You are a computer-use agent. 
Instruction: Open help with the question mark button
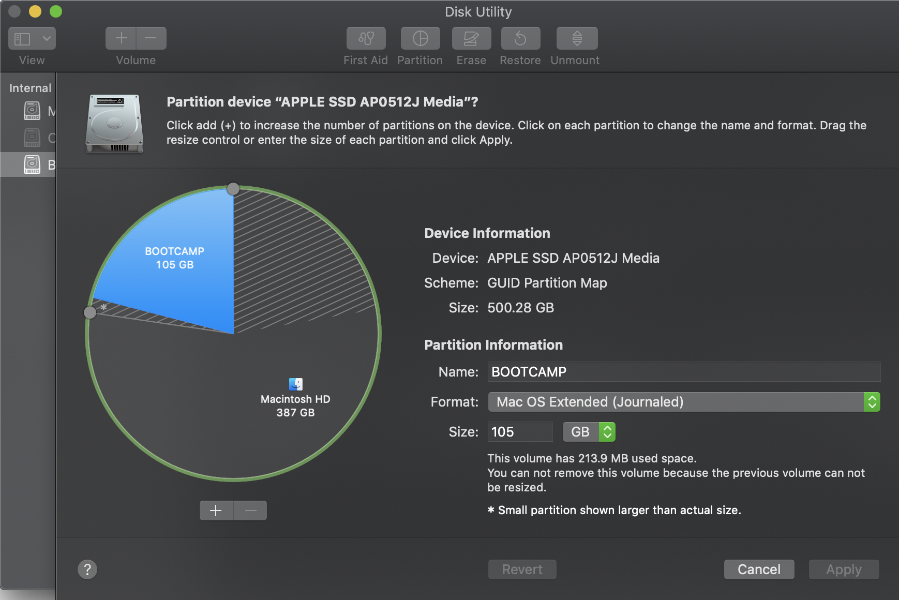click(87, 569)
